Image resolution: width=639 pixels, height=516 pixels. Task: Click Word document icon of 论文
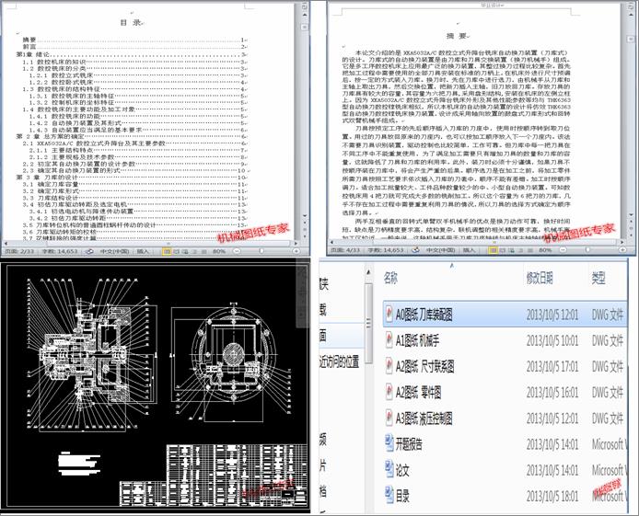[389, 470]
